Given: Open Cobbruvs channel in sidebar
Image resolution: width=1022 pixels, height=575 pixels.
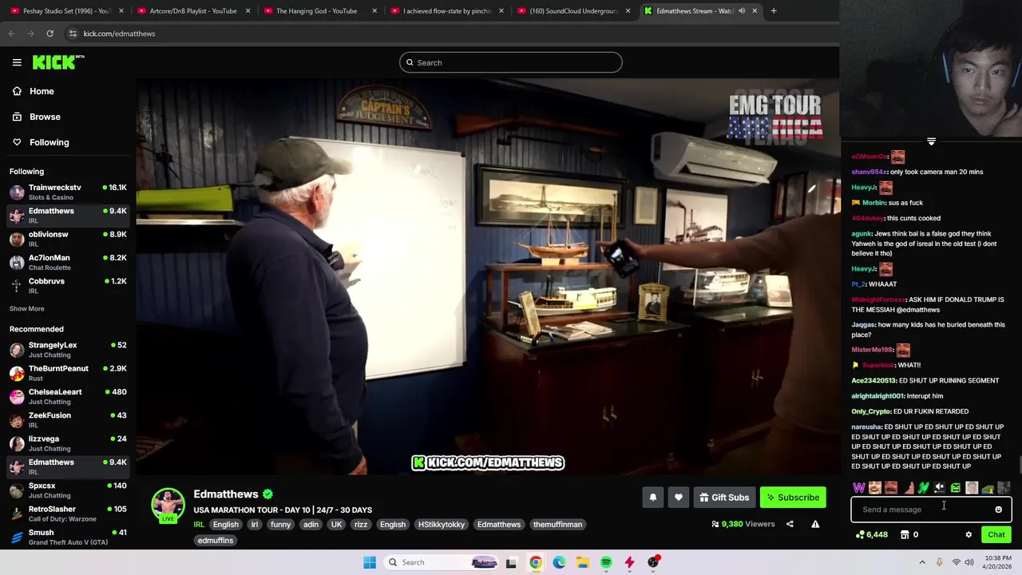Looking at the screenshot, I should pyautogui.click(x=68, y=285).
